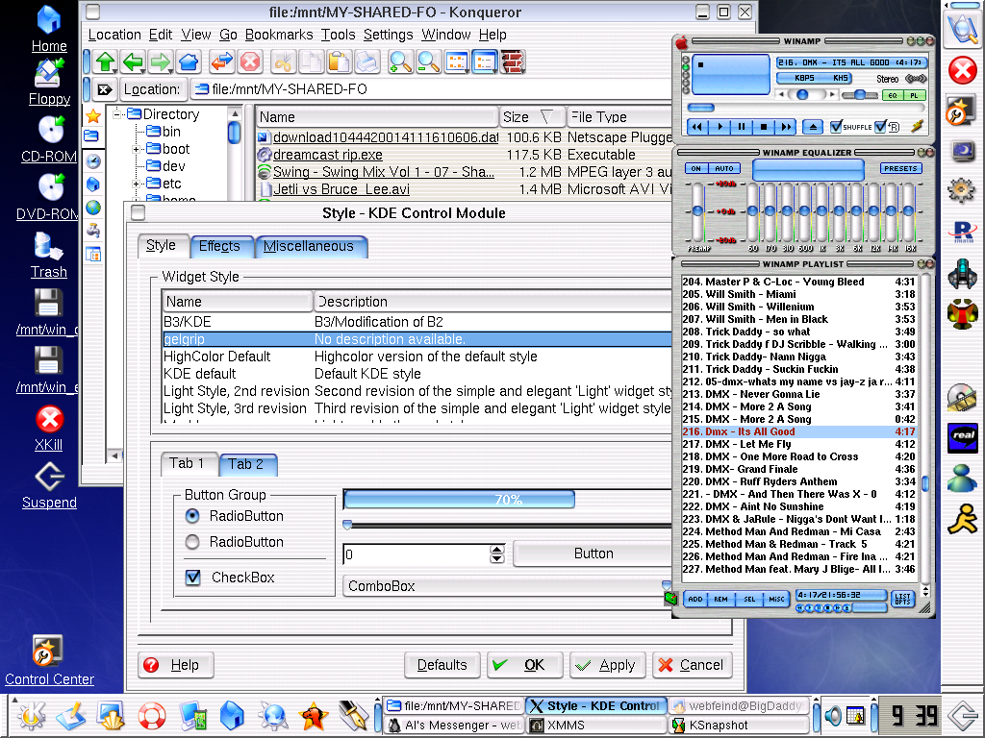
Task: Open the history clock in Konqueror sidebar
Action: tap(93, 161)
